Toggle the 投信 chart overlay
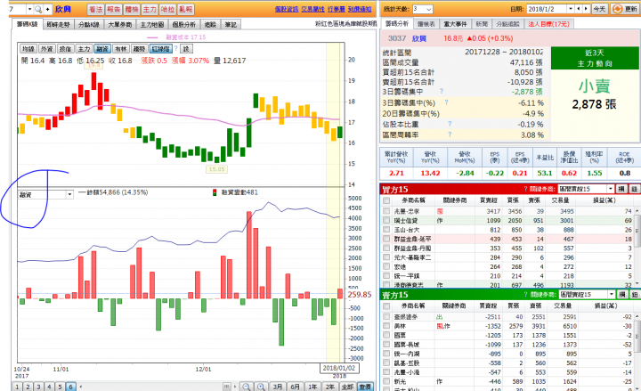 (x=65, y=49)
